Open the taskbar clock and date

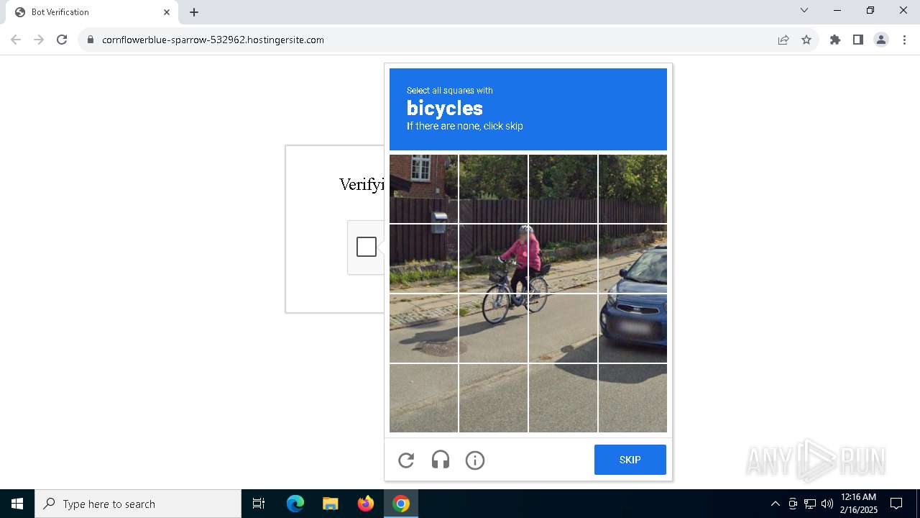(859, 504)
